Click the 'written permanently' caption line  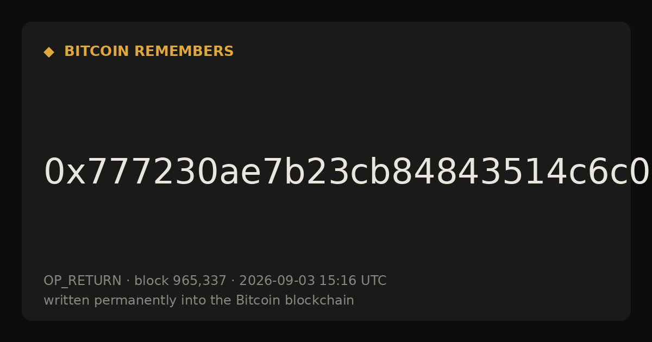click(199, 300)
